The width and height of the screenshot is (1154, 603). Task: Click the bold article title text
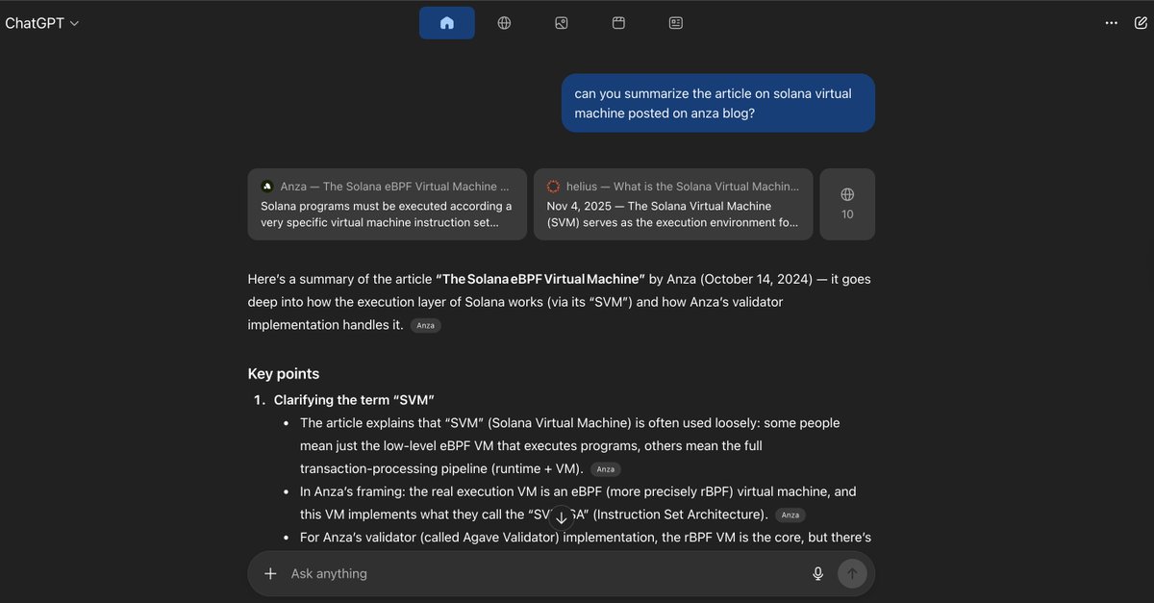click(x=540, y=279)
